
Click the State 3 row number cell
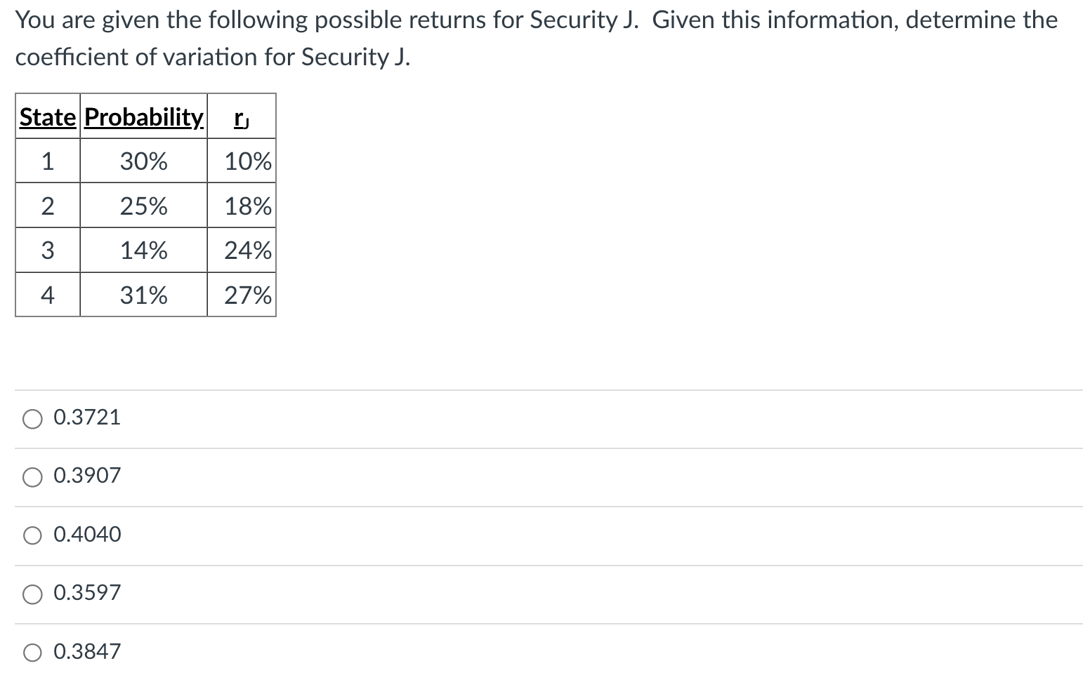[46, 250]
